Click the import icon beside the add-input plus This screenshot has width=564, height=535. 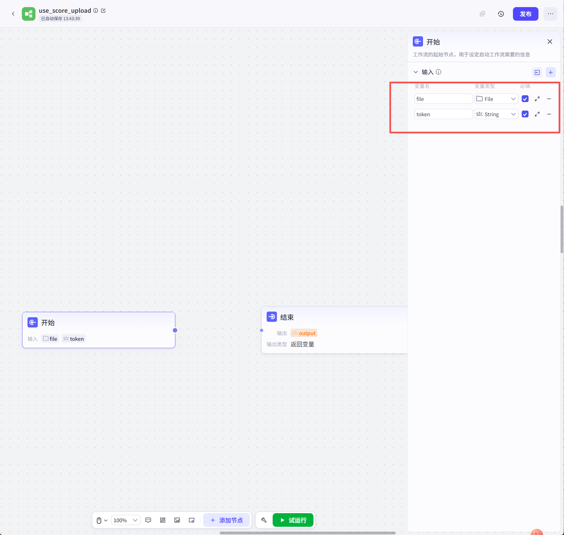537,72
